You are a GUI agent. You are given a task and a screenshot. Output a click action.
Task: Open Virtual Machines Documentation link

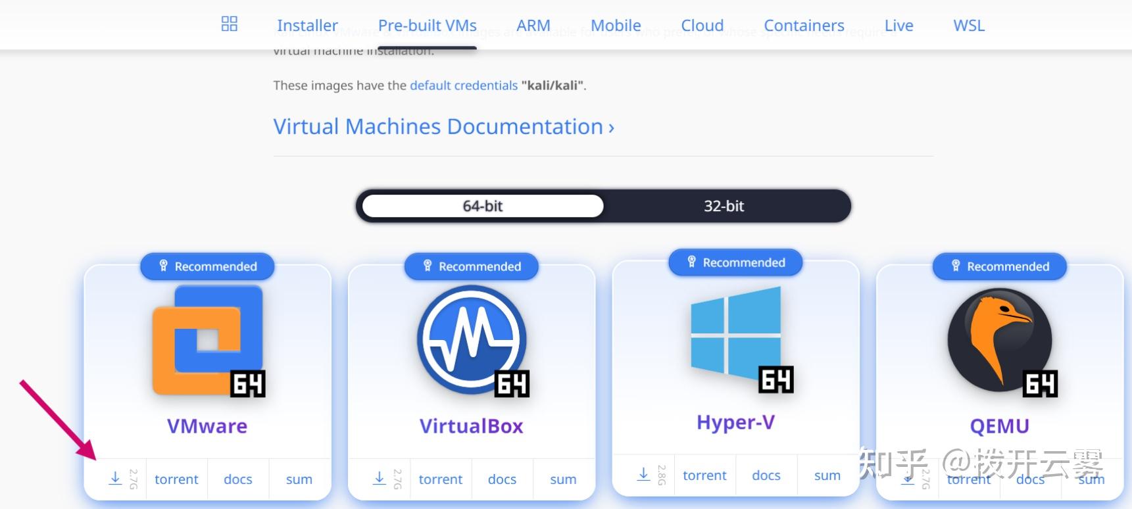click(x=444, y=126)
